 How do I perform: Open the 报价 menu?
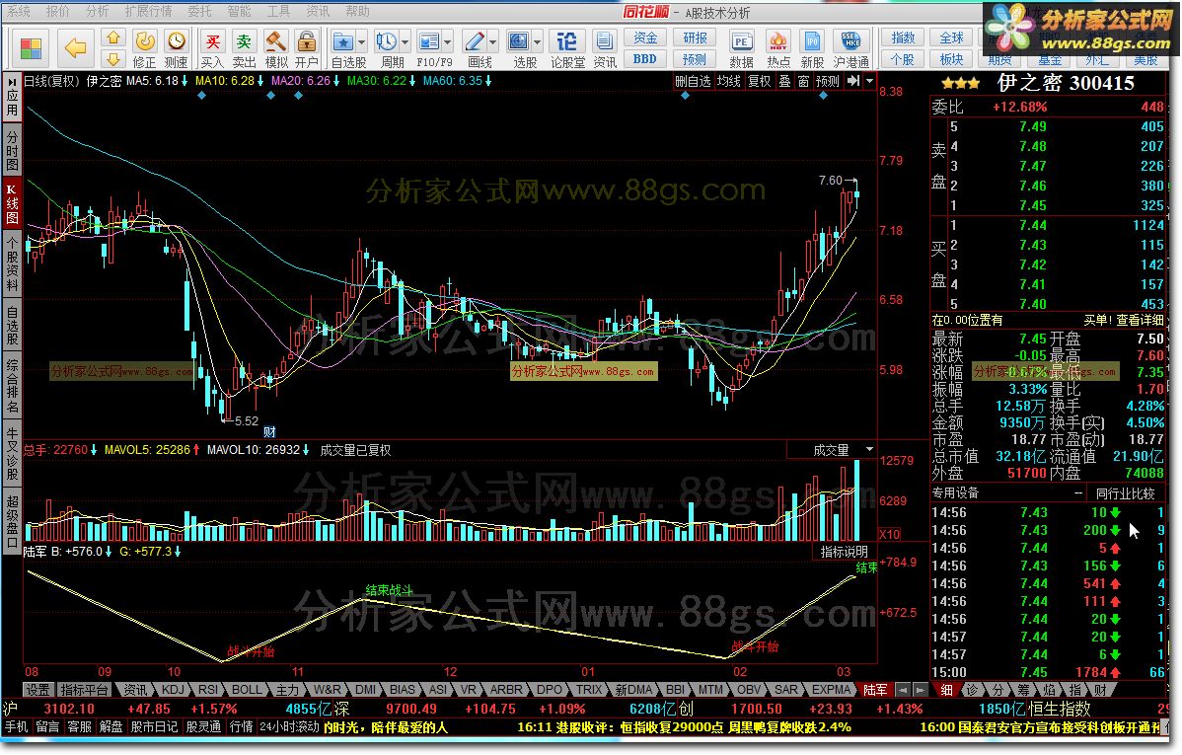(58, 11)
